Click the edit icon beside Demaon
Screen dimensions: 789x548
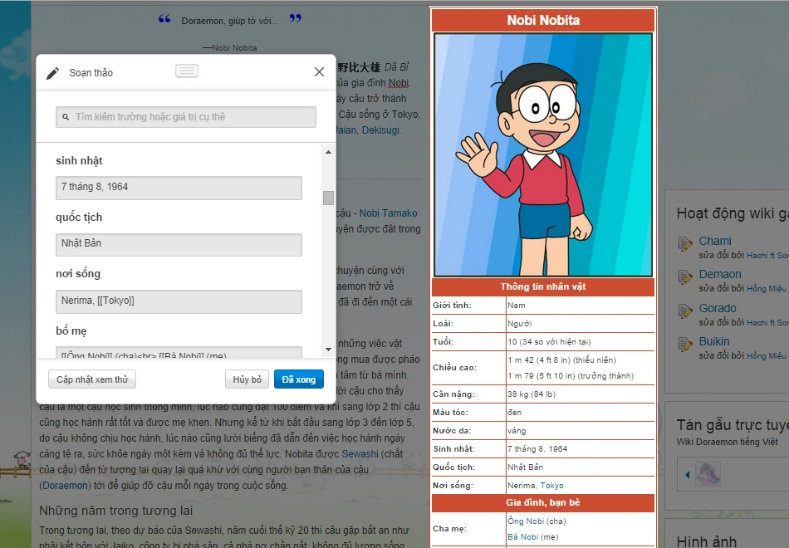click(685, 277)
